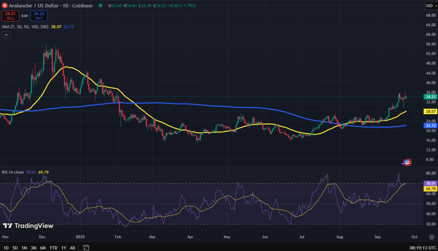Click the TradingView logo watermark

tap(28, 225)
